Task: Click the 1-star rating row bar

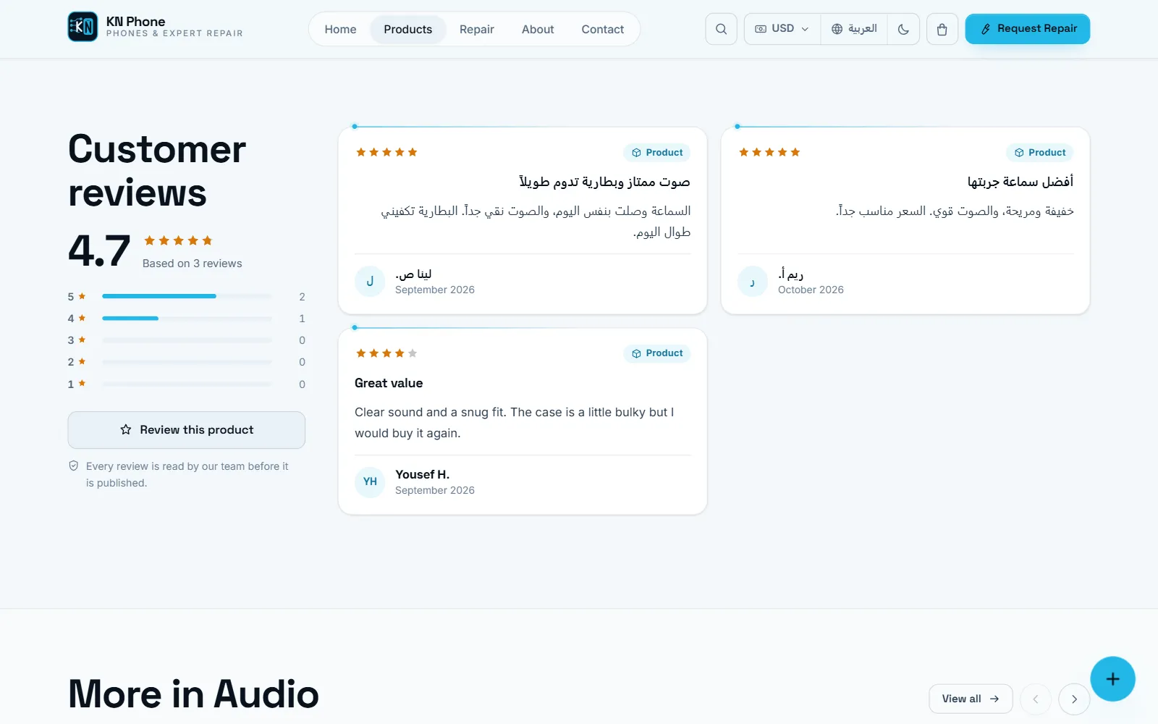Action: 187,384
